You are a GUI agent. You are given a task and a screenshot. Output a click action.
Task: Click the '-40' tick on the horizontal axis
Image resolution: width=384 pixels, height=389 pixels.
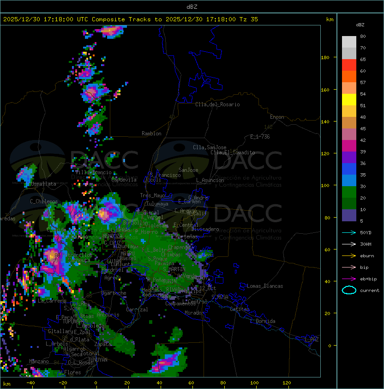coord(30,383)
